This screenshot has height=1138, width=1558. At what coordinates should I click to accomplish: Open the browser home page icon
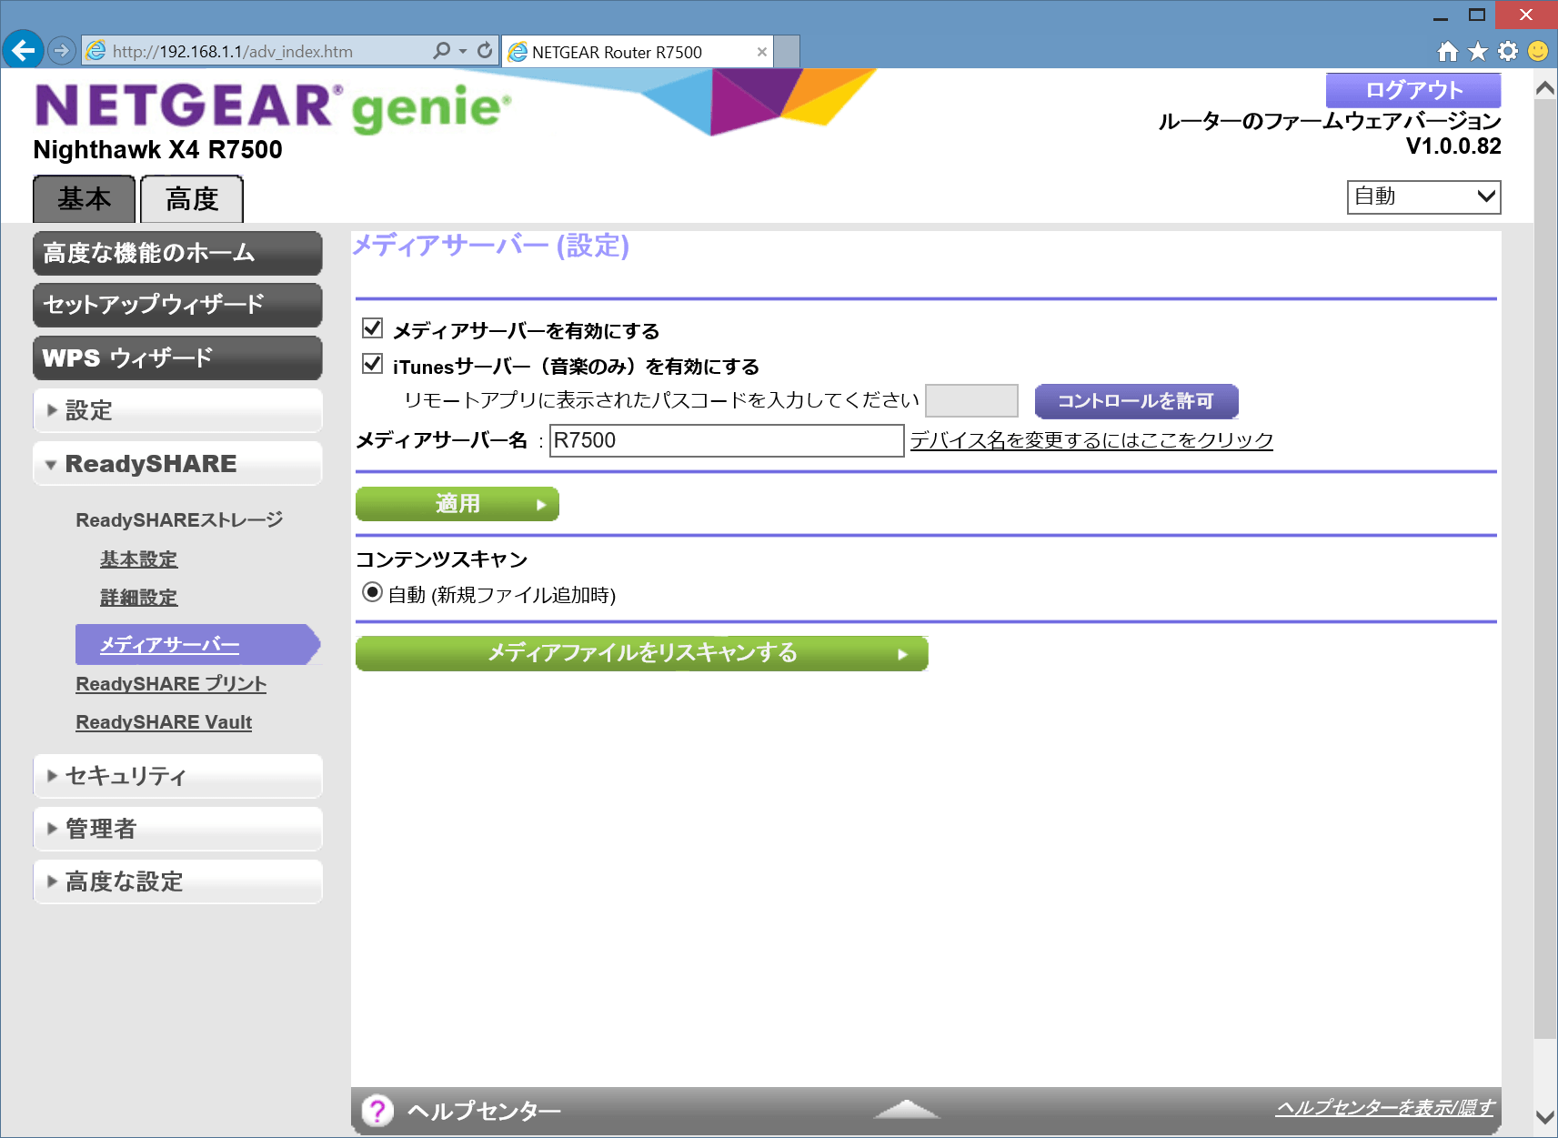pyautogui.click(x=1447, y=52)
